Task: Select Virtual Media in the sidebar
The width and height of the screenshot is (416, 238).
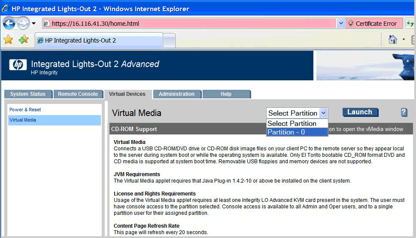Action: click(55, 120)
